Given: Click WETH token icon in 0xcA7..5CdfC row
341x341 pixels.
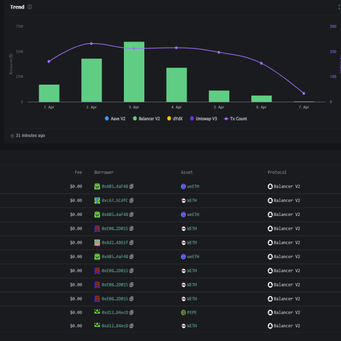Looking at the screenshot, I should 184,200.
